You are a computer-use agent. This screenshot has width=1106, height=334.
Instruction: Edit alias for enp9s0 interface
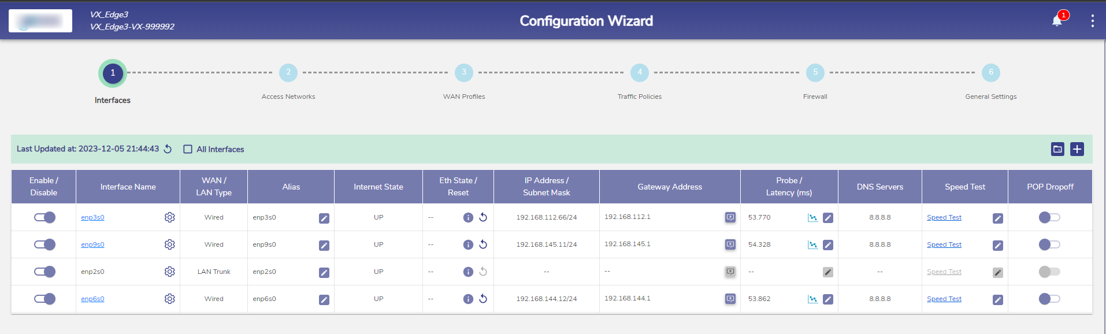click(x=324, y=245)
